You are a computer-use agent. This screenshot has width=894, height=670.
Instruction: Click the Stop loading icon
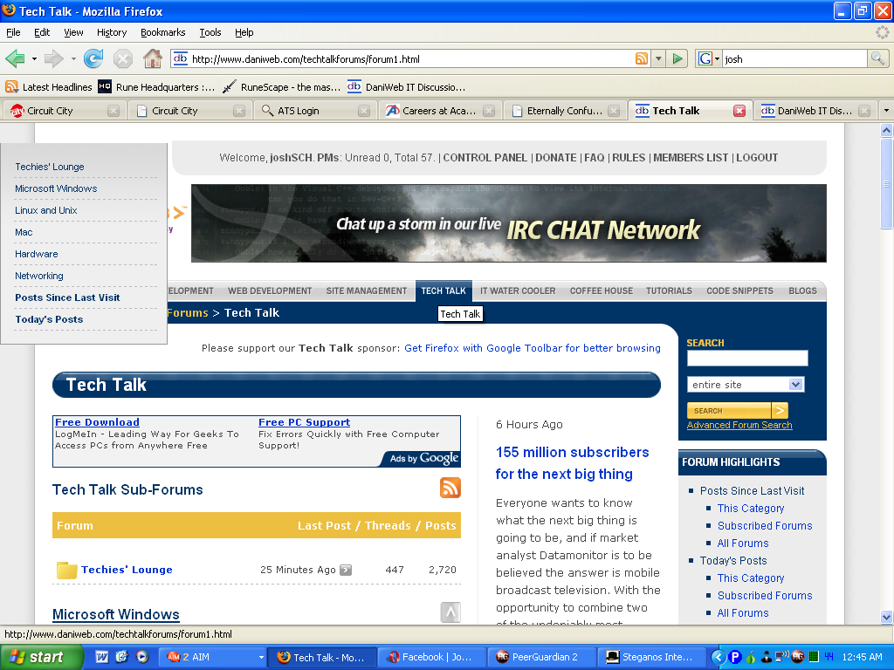(122, 58)
